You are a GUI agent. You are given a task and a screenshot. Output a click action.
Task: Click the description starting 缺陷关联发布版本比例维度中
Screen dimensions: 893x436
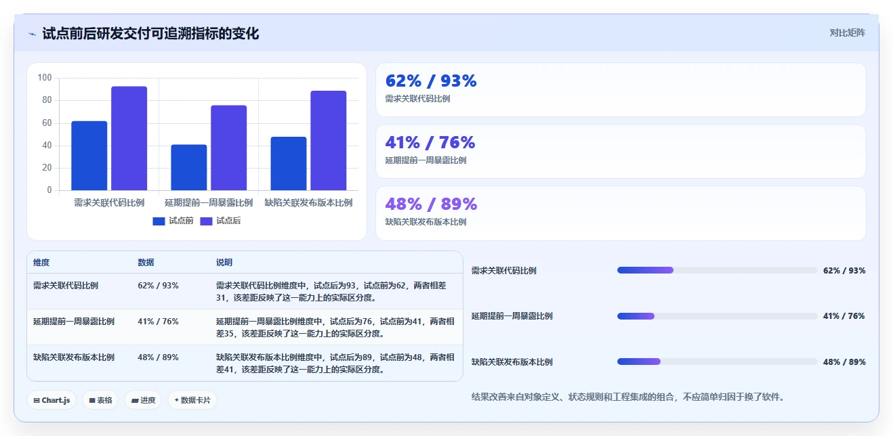(x=335, y=364)
